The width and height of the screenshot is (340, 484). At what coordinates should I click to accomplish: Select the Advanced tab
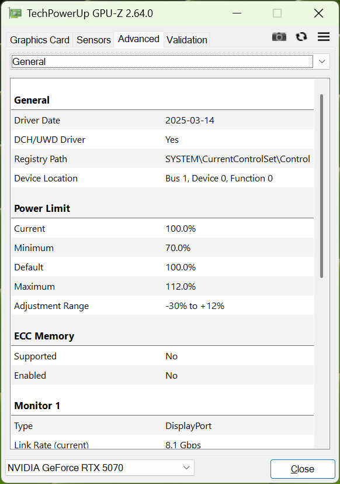(138, 39)
